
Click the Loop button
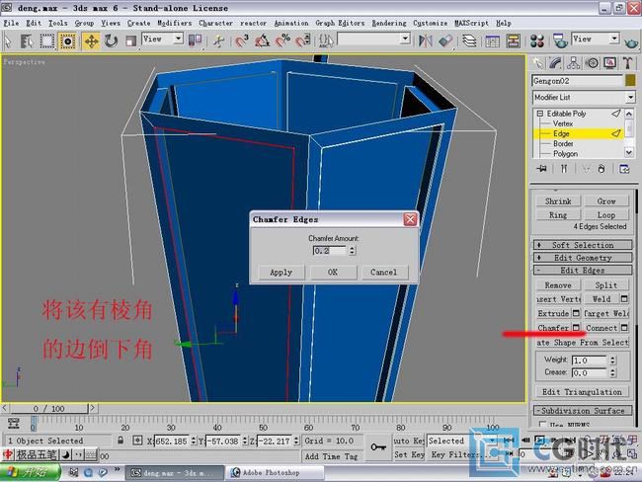(x=606, y=215)
